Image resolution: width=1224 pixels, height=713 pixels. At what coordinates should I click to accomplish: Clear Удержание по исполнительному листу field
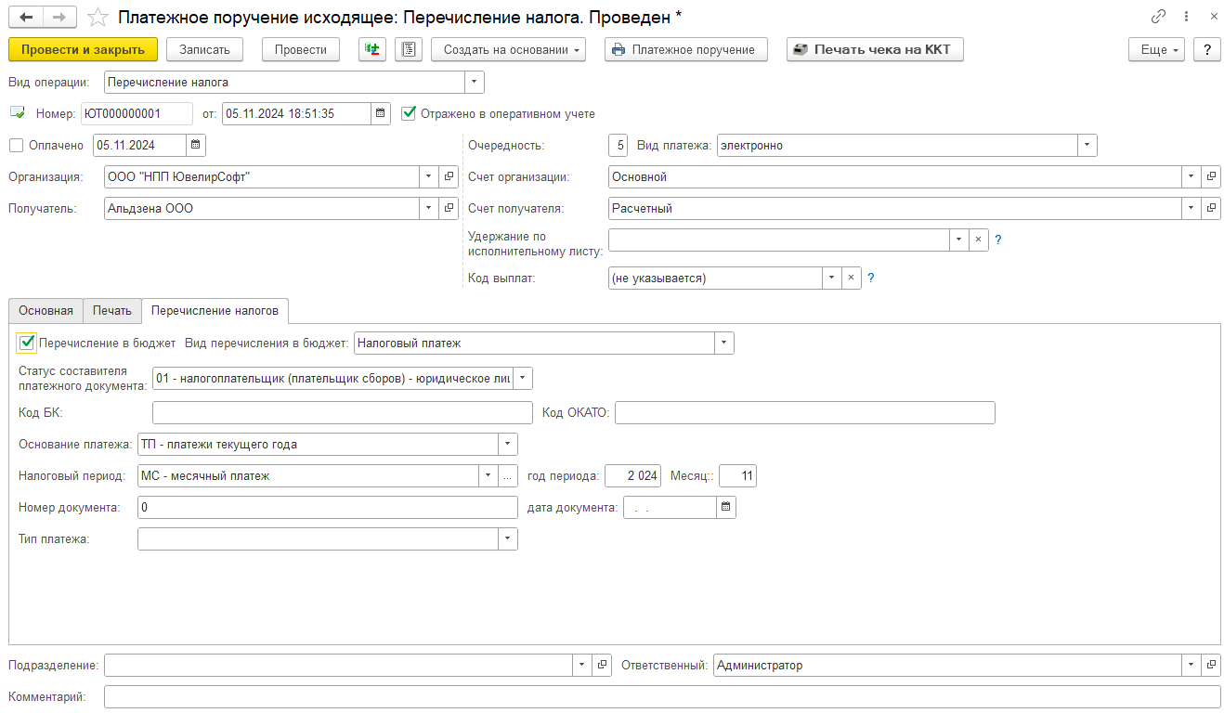click(x=979, y=240)
